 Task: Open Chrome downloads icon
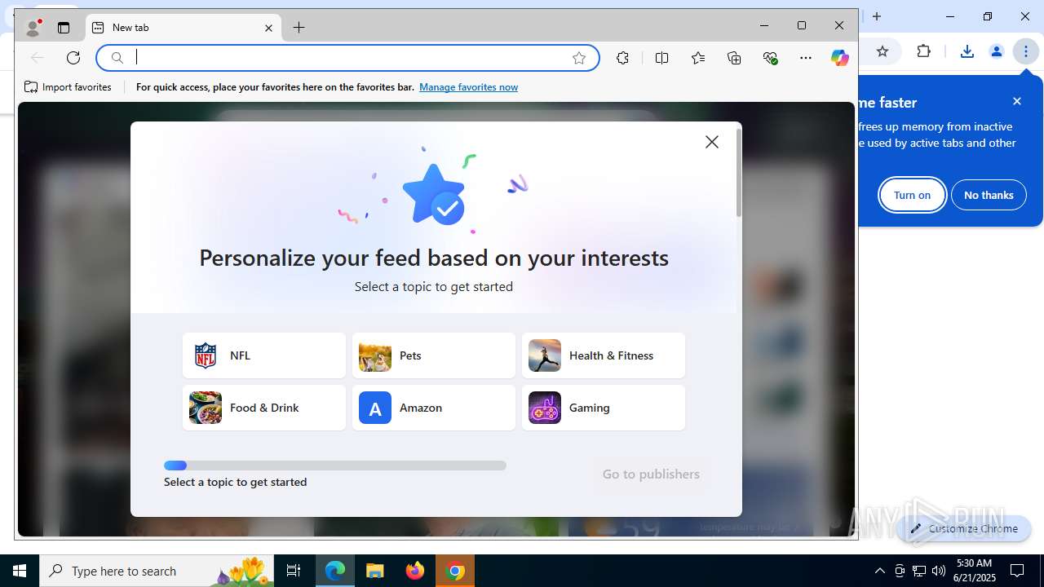pos(967,51)
